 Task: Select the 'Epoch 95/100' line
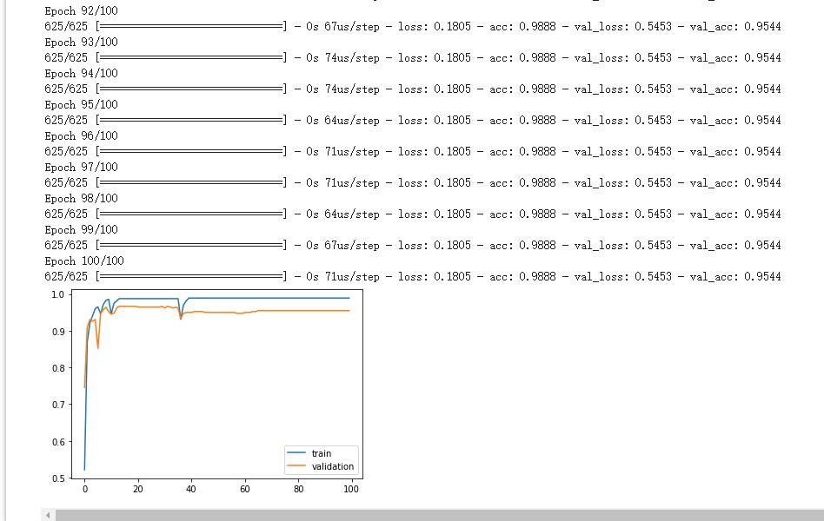82,104
